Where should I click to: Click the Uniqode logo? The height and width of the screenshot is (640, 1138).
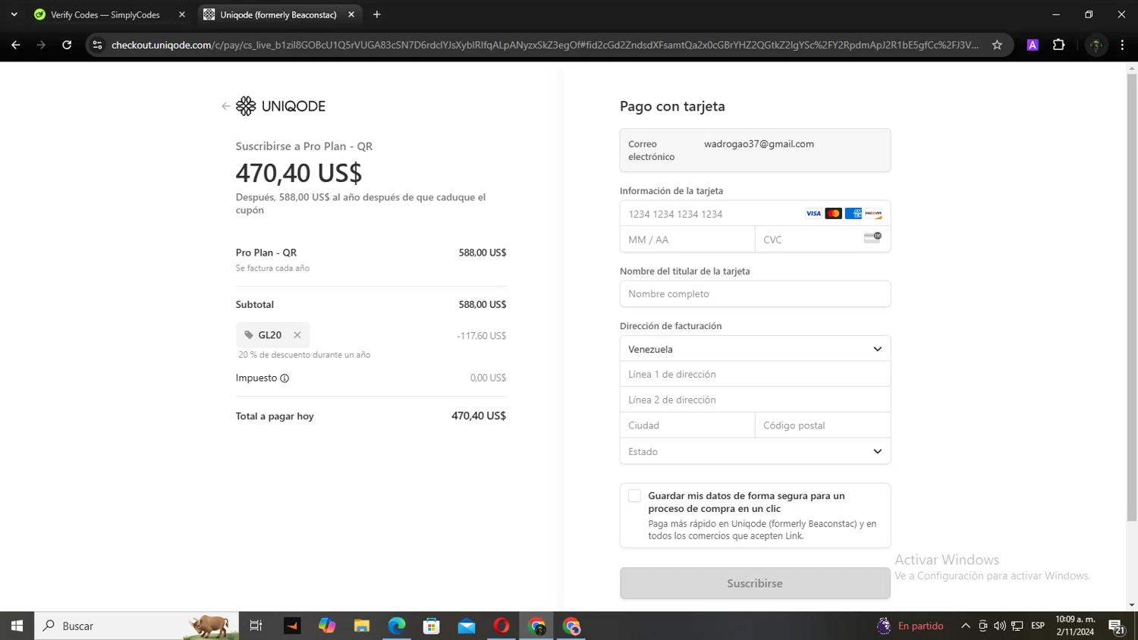tap(281, 106)
